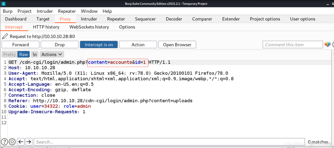Select the Intercept sub-tab
334x148 pixels.
point(14,27)
